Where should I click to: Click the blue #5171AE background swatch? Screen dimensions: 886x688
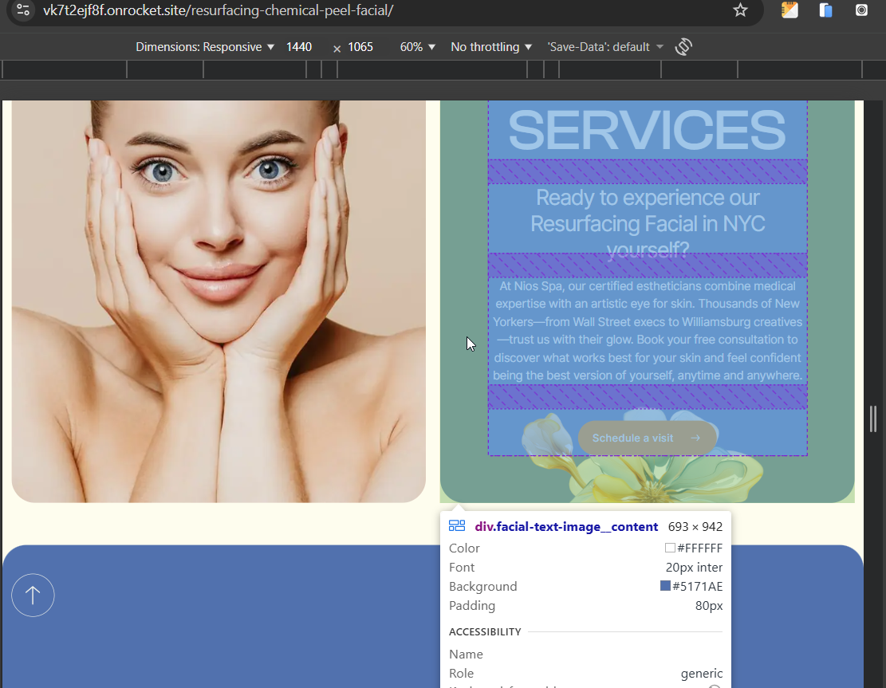pyautogui.click(x=665, y=586)
